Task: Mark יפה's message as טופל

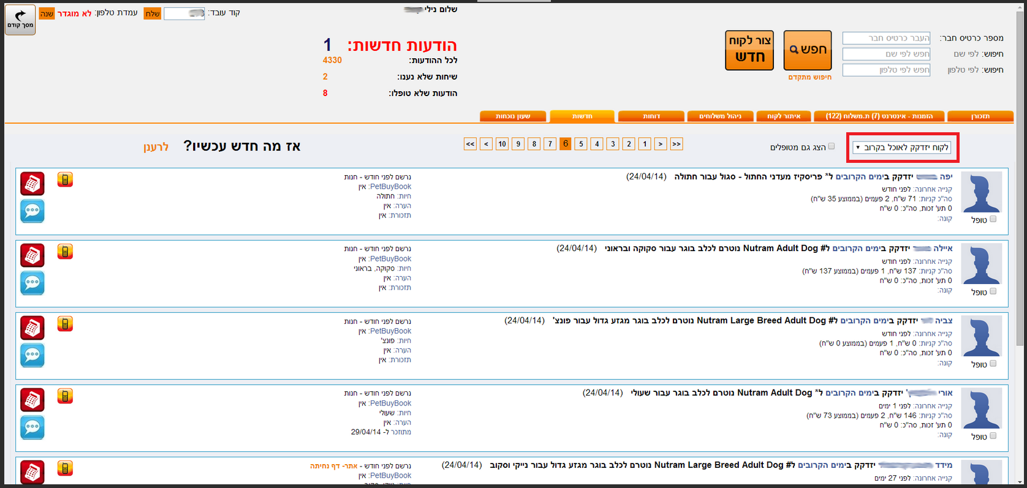Action: [x=993, y=219]
